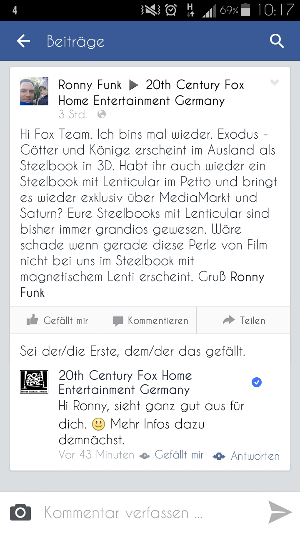The height and width of the screenshot is (533, 300).
Task: Tap the public globe privacy icon
Action: (x=101, y=114)
